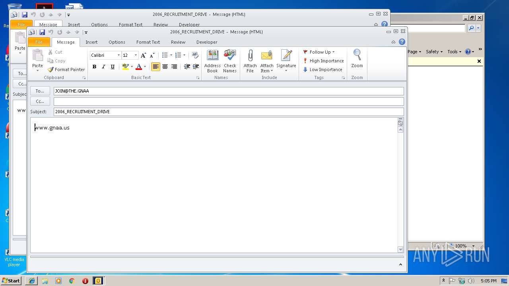Switch to the Options tab
The image size is (509, 286).
(x=117, y=42)
